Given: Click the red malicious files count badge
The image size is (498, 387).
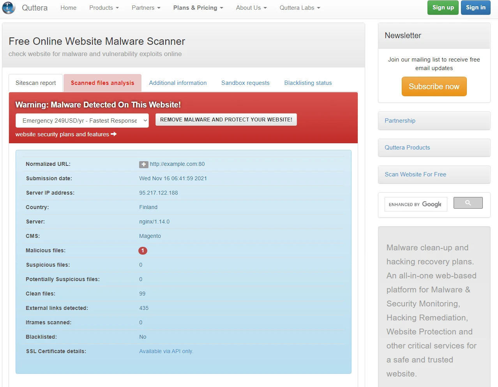Looking at the screenshot, I should click(143, 251).
